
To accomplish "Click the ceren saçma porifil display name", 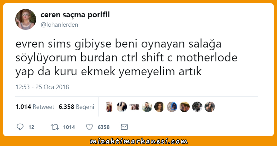I will point(75,15).
